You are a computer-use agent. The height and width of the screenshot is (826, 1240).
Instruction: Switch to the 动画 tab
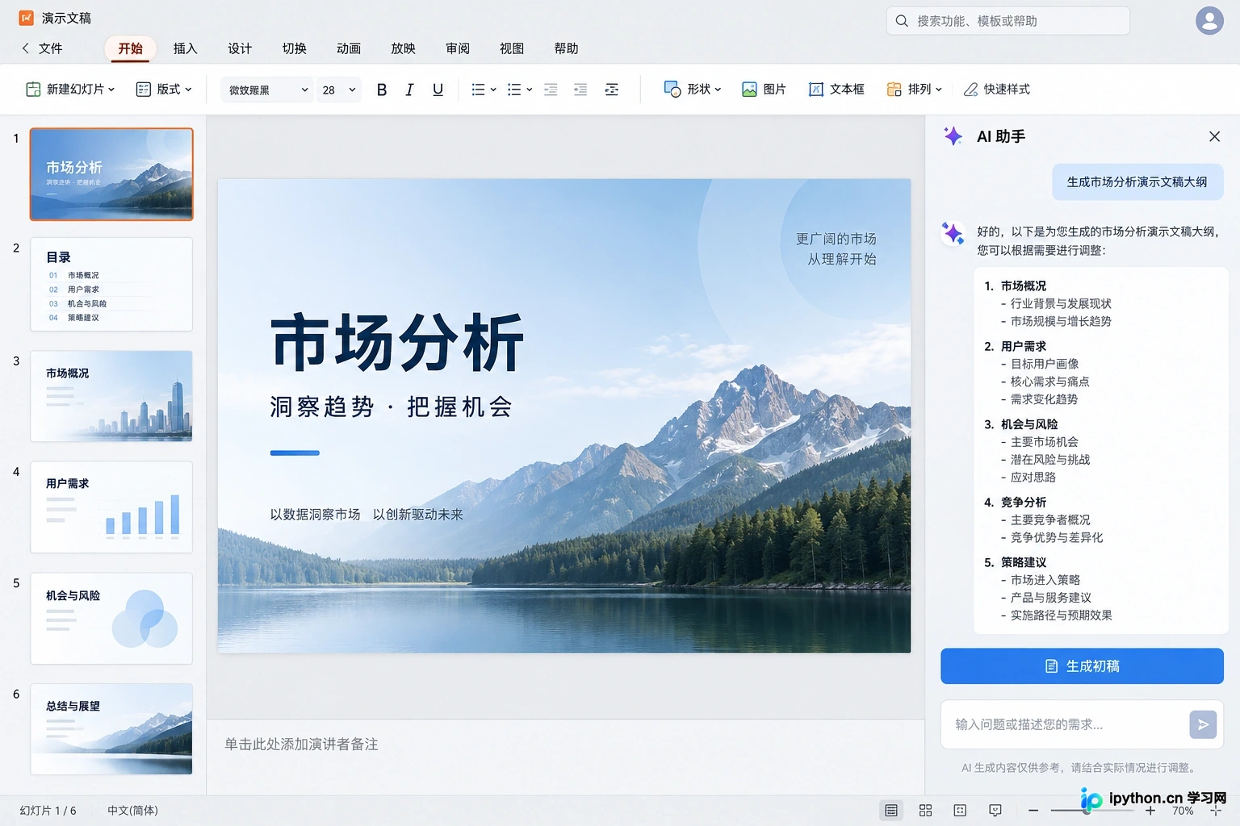pyautogui.click(x=349, y=48)
